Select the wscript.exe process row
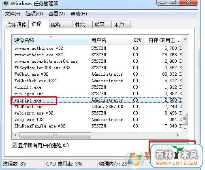 pyautogui.click(x=97, y=100)
